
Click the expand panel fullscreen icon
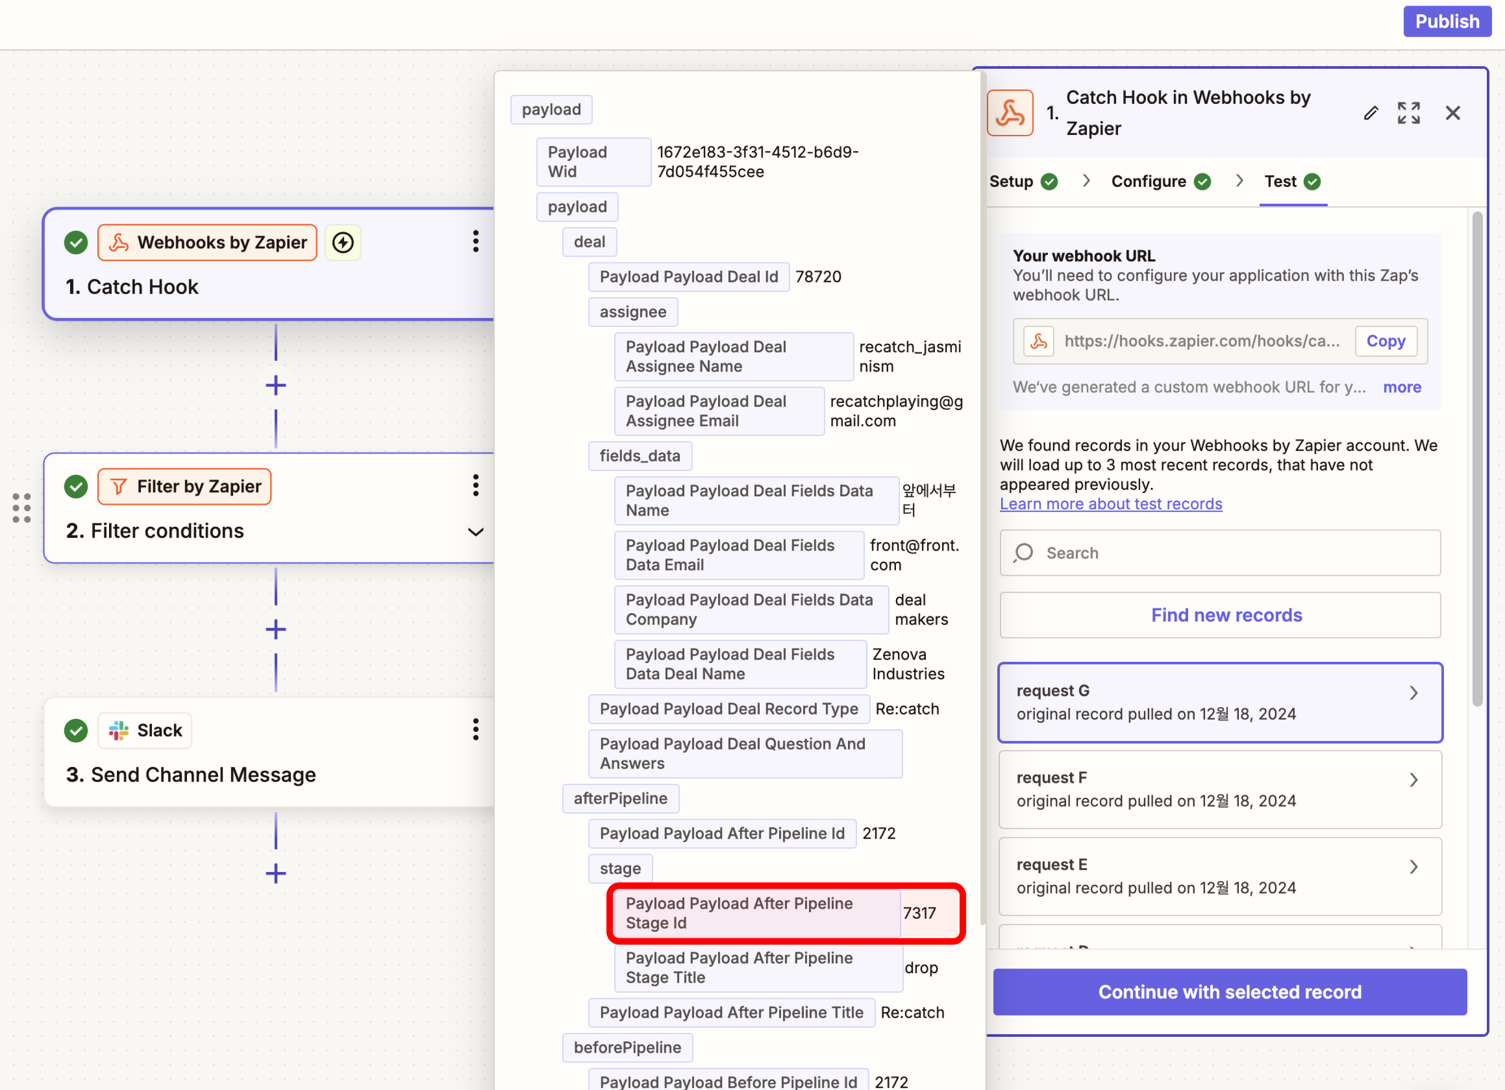click(x=1408, y=113)
